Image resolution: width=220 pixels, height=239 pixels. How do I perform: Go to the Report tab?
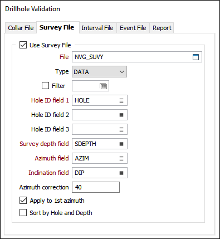coord(162,28)
